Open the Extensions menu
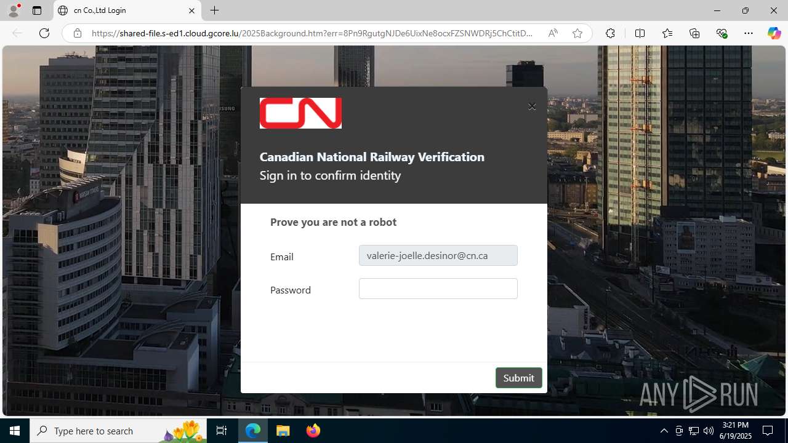The width and height of the screenshot is (788, 443). click(x=610, y=33)
